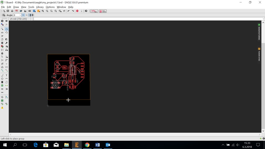Click the Save toolbar icon
Viewport: 265px width, 149px height.
pos(8,11)
